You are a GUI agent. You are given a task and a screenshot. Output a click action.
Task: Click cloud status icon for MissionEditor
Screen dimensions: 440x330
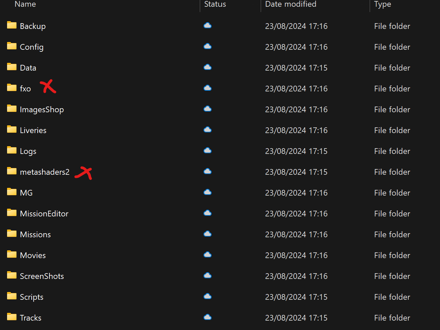pos(208,213)
